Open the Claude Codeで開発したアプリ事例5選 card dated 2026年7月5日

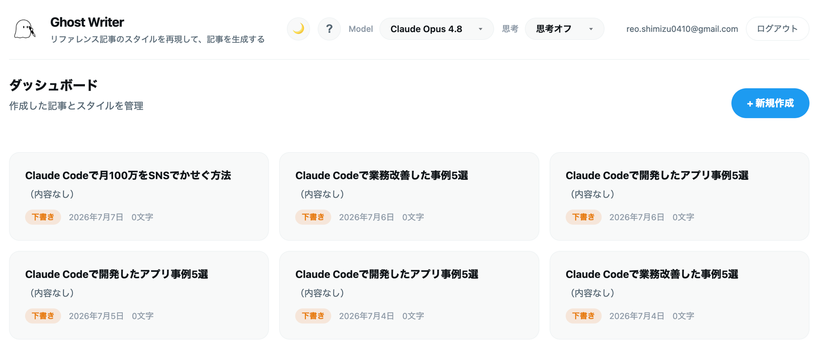pyautogui.click(x=139, y=295)
